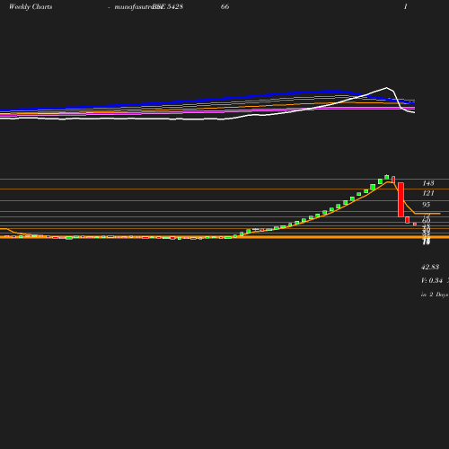
Task: Click the "V: 0.34" volume text
Action: (x=432, y=280)
